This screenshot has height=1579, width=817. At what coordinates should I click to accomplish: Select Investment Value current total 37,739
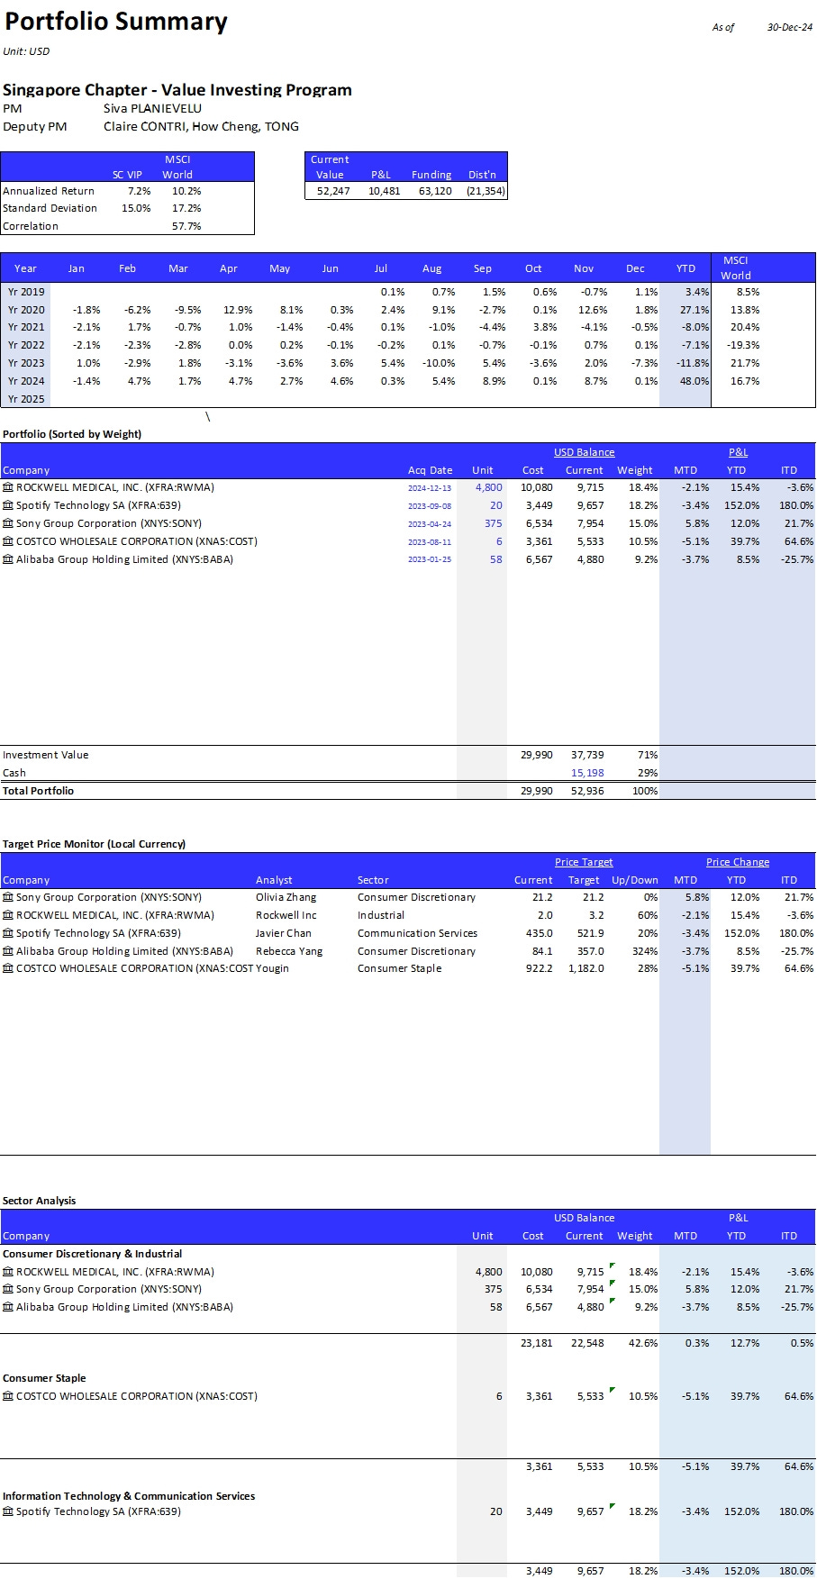point(587,755)
